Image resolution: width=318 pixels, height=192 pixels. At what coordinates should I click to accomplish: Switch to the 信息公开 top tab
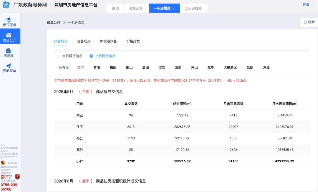click(136, 8)
